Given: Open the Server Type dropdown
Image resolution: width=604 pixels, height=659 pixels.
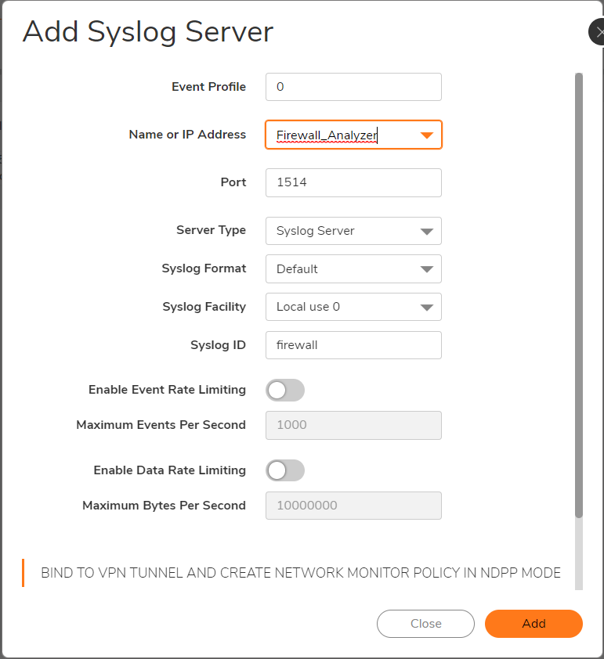Looking at the screenshot, I should (353, 231).
